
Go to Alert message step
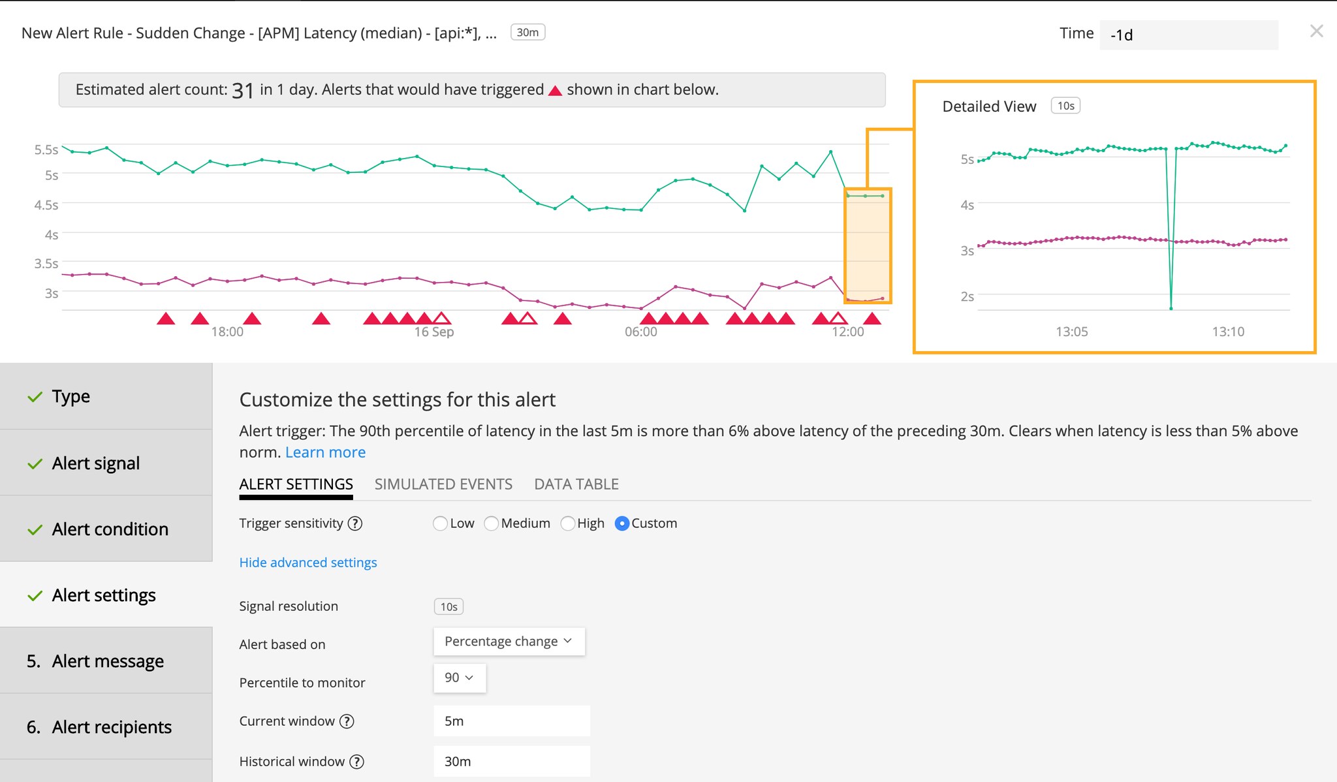click(x=107, y=661)
